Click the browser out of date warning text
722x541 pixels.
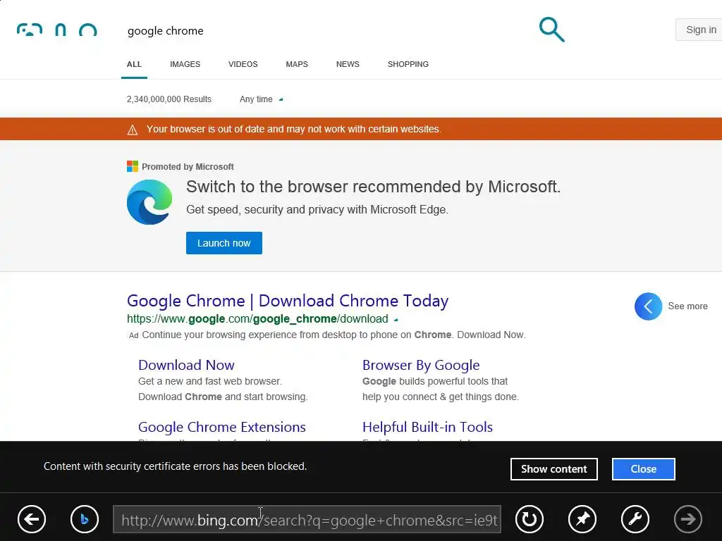294,130
